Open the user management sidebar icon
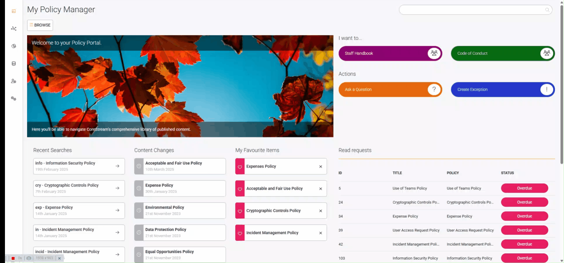The image size is (564, 263). pos(13,81)
